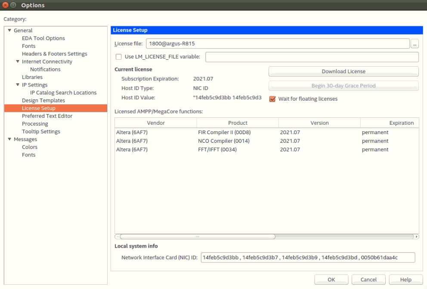Viewport: 427px width, 289px height.
Task: Open the Tooltip Settings category
Action: pyautogui.click(x=41, y=132)
